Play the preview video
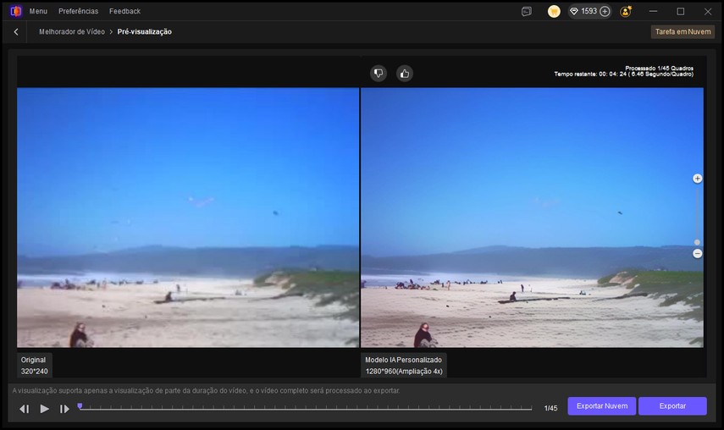Image resolution: width=724 pixels, height=430 pixels. (x=44, y=409)
